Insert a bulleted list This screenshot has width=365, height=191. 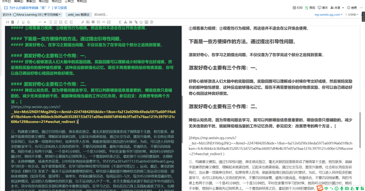click(x=50, y=22)
